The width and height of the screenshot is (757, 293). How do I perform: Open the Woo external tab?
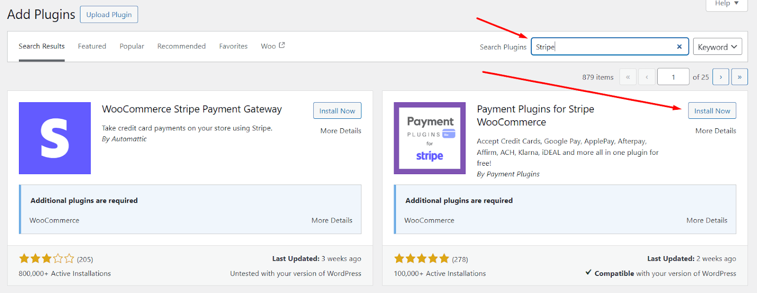[x=273, y=46]
